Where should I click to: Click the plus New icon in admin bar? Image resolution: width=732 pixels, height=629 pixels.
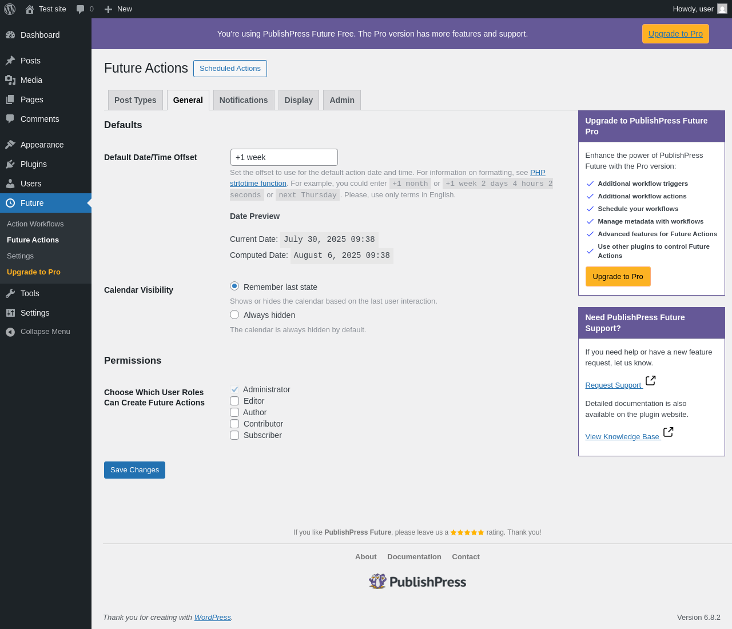click(x=108, y=9)
